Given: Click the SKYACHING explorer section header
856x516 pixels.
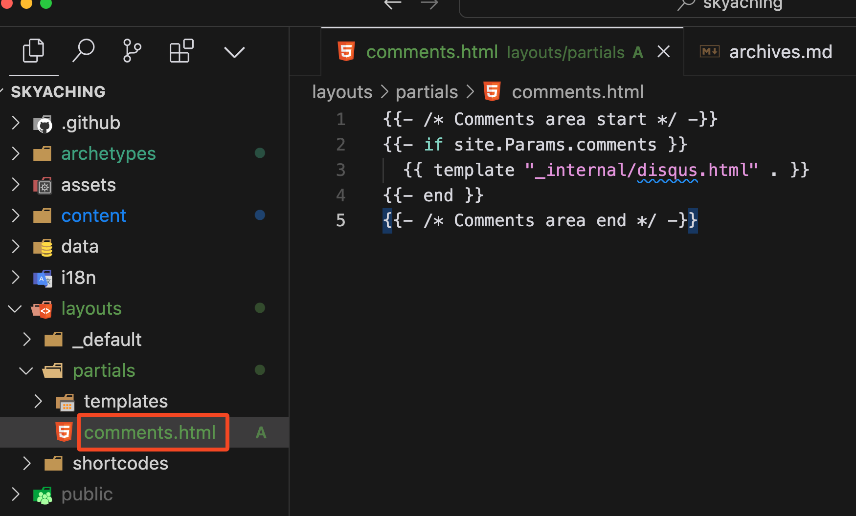Looking at the screenshot, I should tap(58, 92).
